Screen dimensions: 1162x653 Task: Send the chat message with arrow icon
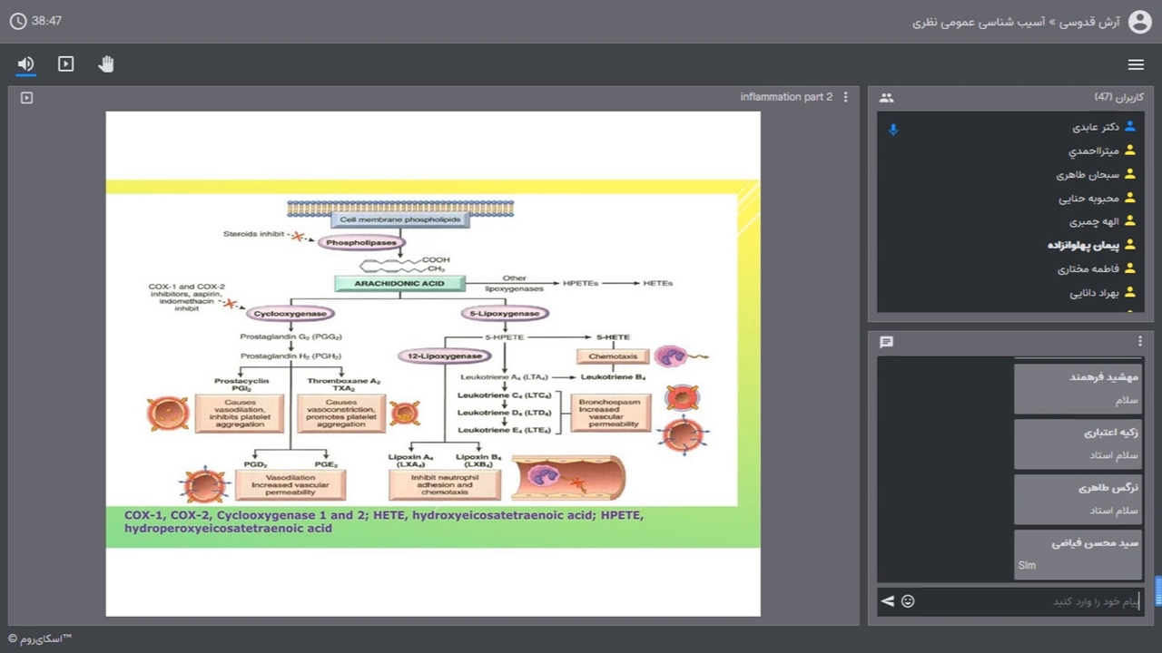click(x=888, y=601)
